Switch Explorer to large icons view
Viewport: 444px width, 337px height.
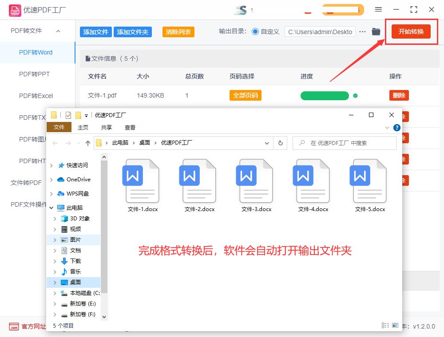pos(395,325)
